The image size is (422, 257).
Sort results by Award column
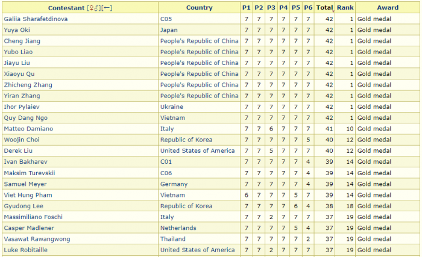[388, 8]
